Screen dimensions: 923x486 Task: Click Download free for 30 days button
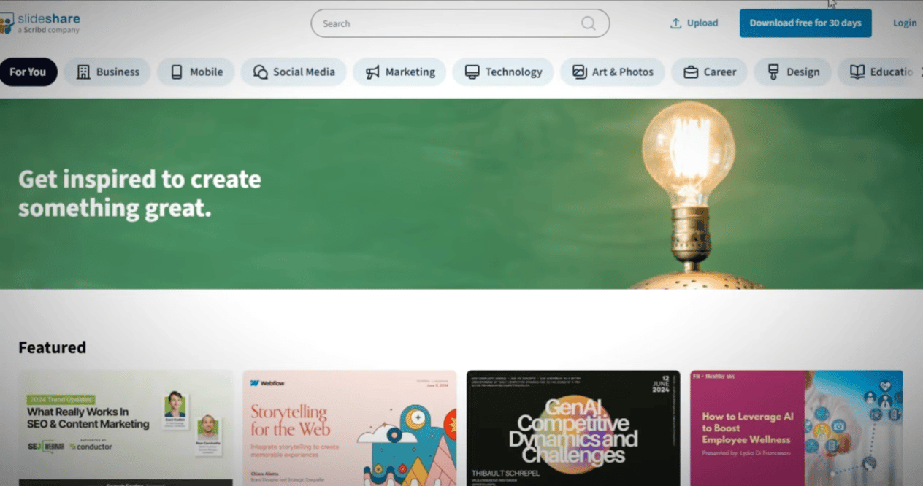[x=805, y=23]
